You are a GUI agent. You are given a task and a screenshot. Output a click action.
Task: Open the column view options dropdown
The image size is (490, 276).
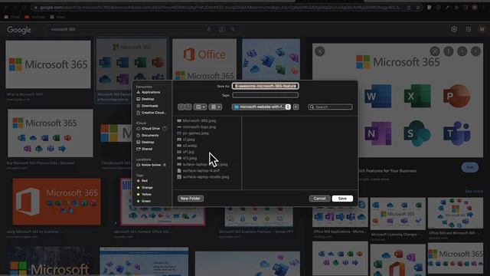[x=200, y=107]
